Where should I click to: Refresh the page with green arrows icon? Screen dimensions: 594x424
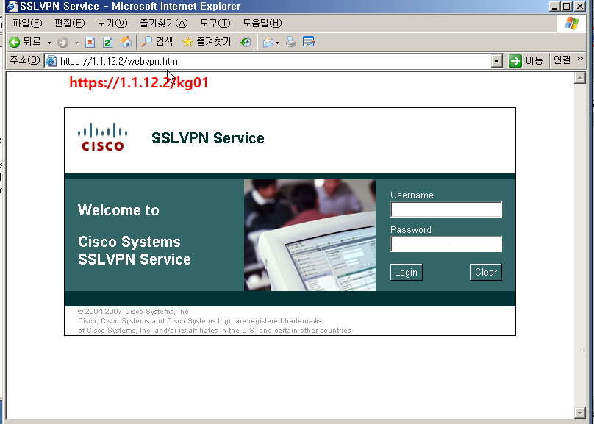click(107, 42)
